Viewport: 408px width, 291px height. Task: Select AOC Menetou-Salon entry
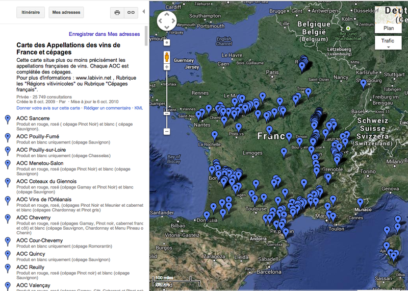click(x=40, y=163)
